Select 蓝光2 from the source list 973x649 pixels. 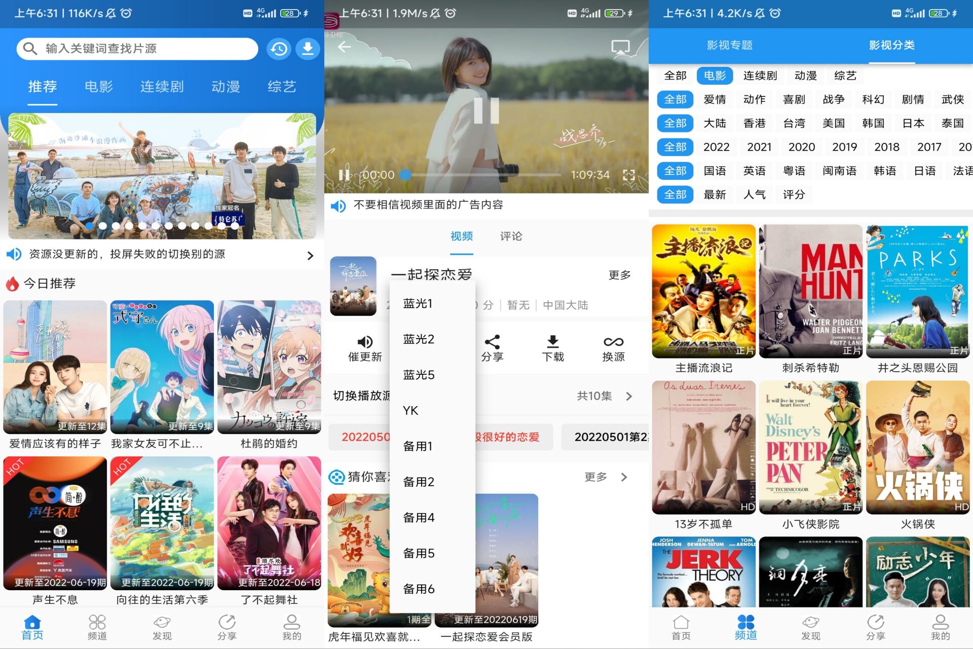click(x=418, y=339)
